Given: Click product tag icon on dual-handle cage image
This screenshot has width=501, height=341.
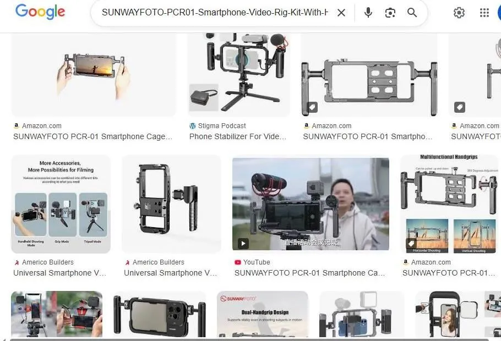Looking at the screenshot, I should point(312,107).
